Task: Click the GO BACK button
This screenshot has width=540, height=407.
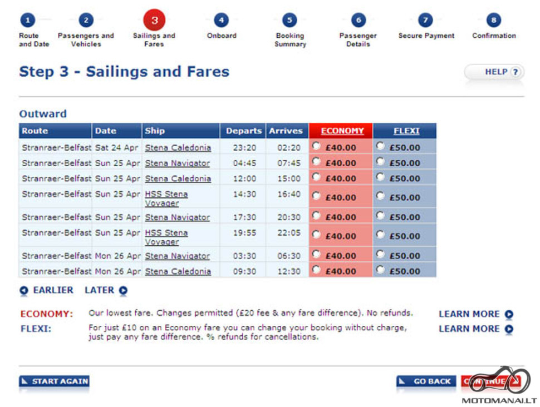Action: click(426, 381)
